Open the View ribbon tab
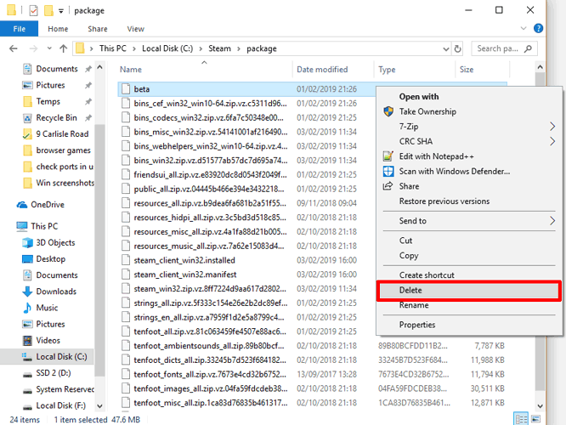Screen dimensions: 566x425 click(136, 29)
